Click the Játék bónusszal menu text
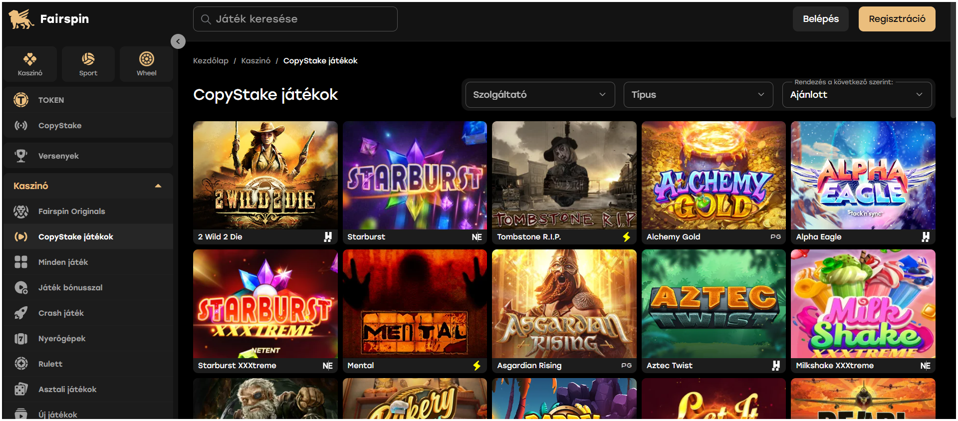Screen dimensions: 958x421 [x=70, y=288]
